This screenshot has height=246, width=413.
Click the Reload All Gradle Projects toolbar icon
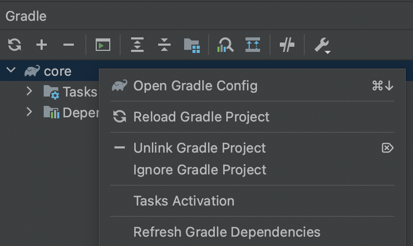[x=15, y=45]
